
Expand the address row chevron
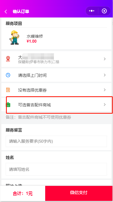(105, 59)
